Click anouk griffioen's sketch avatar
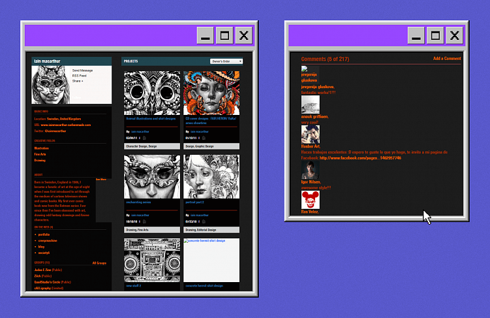Screen dimensions: 490x318 [x=311, y=104]
